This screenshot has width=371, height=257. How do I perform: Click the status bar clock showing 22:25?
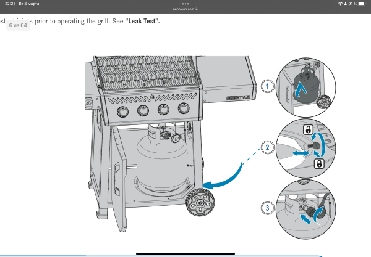point(11,4)
